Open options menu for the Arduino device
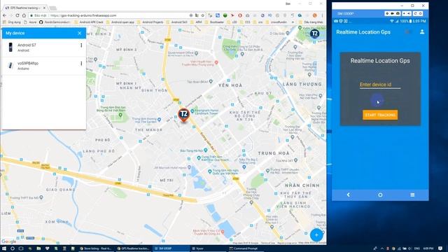This screenshot has height=252, width=448. tap(81, 64)
